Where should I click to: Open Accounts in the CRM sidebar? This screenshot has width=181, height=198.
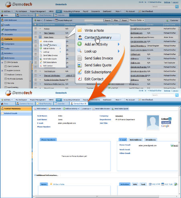[x=16, y=35]
